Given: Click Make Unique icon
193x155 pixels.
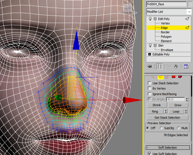Looking at the screenshot, I should [x=169, y=67].
